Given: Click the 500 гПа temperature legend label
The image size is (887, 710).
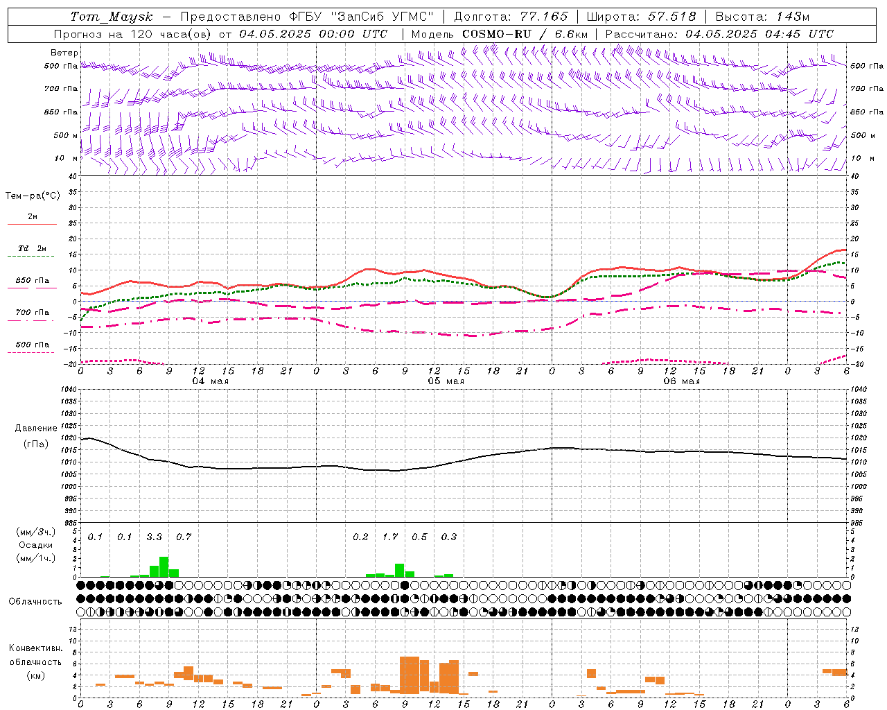Looking at the screenshot, I should point(33,345).
